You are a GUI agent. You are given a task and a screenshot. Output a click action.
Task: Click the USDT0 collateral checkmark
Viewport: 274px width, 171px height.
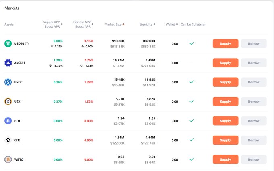click(192, 43)
